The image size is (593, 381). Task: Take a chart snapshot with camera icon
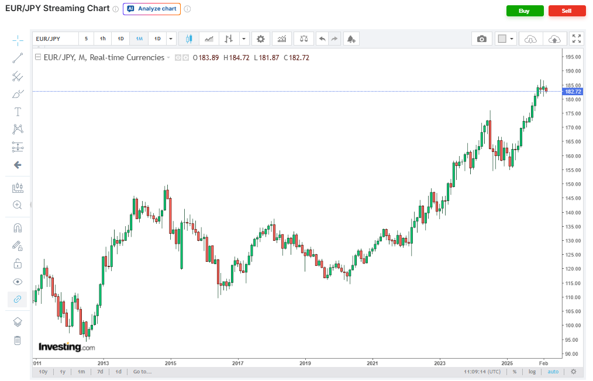tap(481, 39)
